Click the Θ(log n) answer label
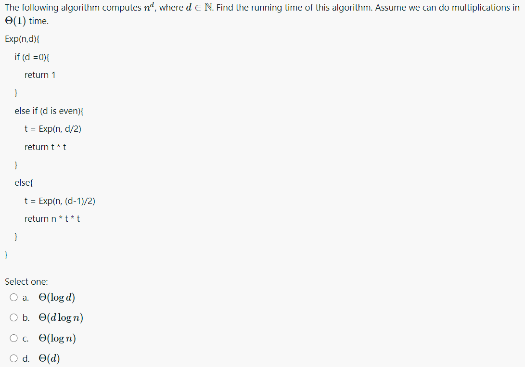This screenshot has height=367, width=525. point(57,338)
